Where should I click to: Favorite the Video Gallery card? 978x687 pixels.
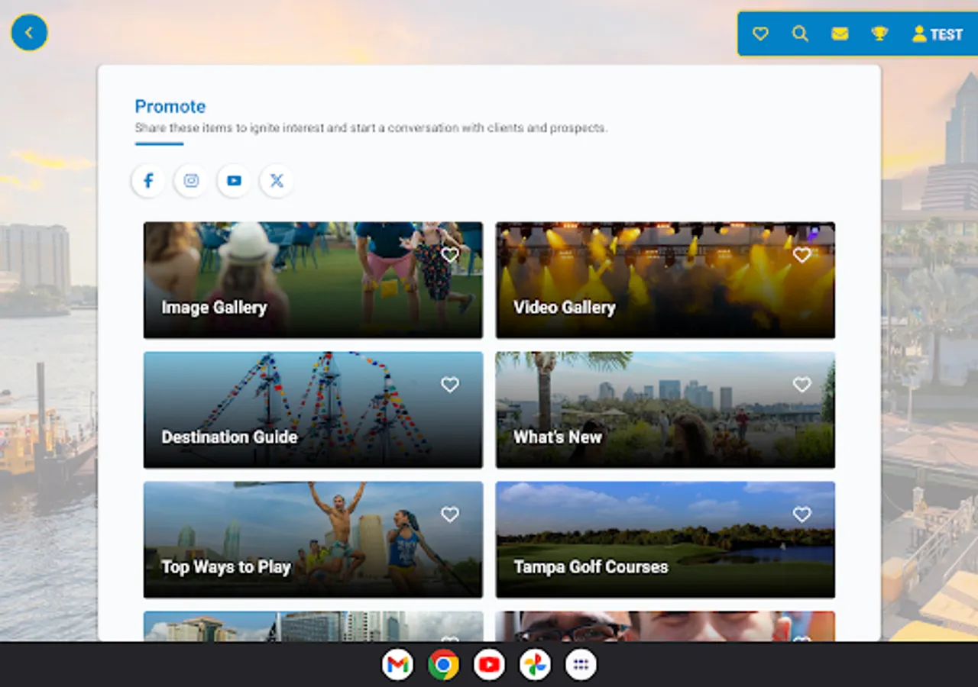tap(802, 255)
